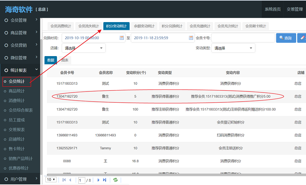Image resolution: width=306 pixels, height=185 pixels.
Task: Open the start date calendar picker
Action: 122,38
